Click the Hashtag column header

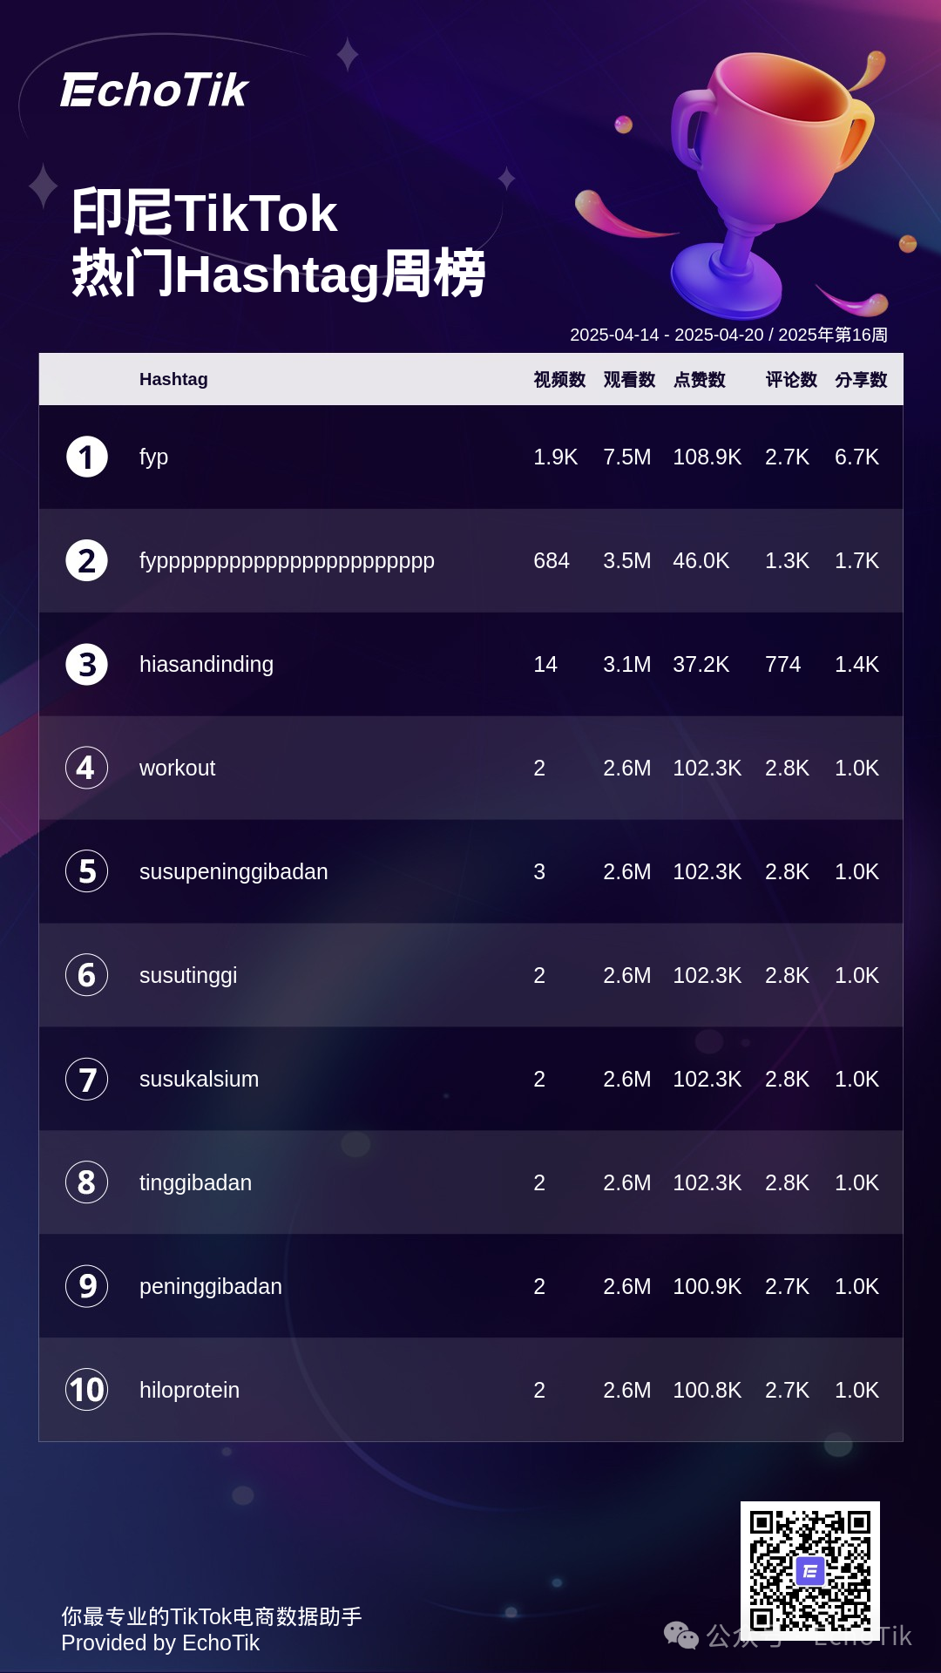click(173, 379)
